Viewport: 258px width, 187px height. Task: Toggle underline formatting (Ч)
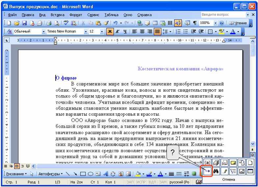[x=125, y=32]
